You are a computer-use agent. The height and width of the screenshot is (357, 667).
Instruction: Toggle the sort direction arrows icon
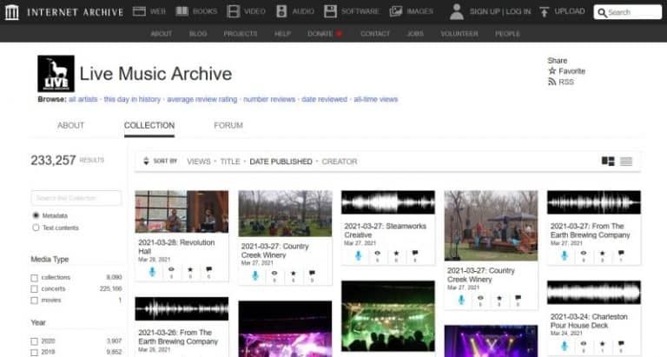(146, 162)
